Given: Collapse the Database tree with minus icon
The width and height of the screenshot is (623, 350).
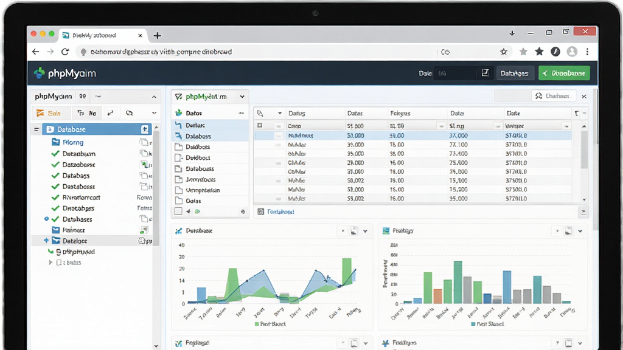Looking at the screenshot, I should click(x=37, y=129).
